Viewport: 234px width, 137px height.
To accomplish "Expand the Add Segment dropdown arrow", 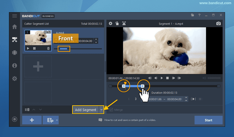I will [x=101, y=110].
